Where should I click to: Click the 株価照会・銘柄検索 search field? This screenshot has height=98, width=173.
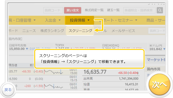point(139,10)
